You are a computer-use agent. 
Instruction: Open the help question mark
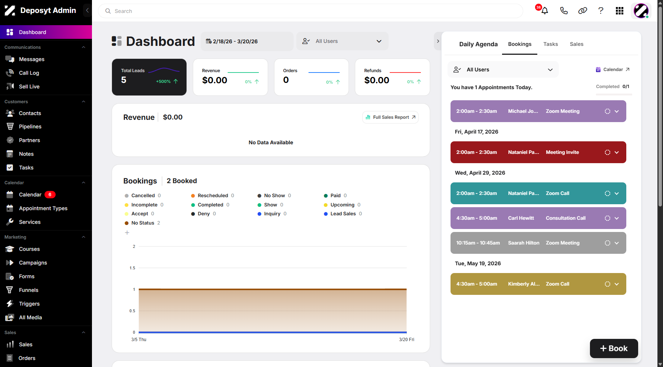coord(601,11)
